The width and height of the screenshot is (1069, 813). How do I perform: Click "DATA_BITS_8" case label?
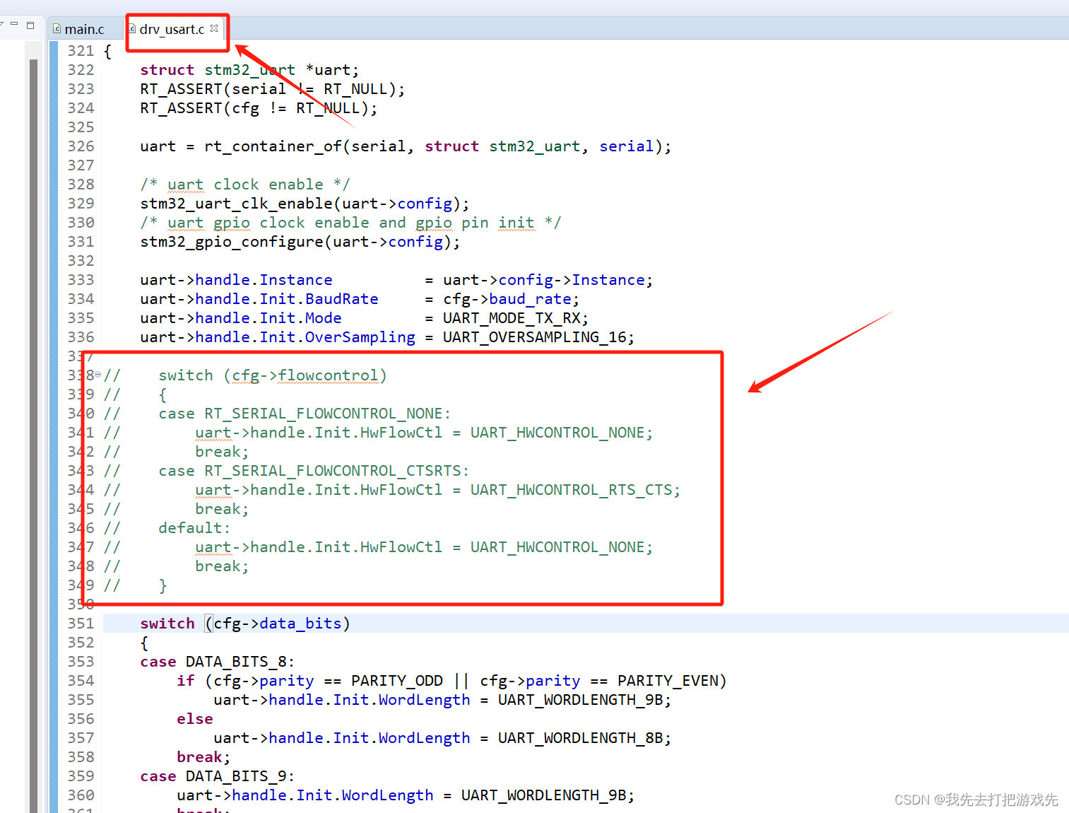[x=236, y=662]
